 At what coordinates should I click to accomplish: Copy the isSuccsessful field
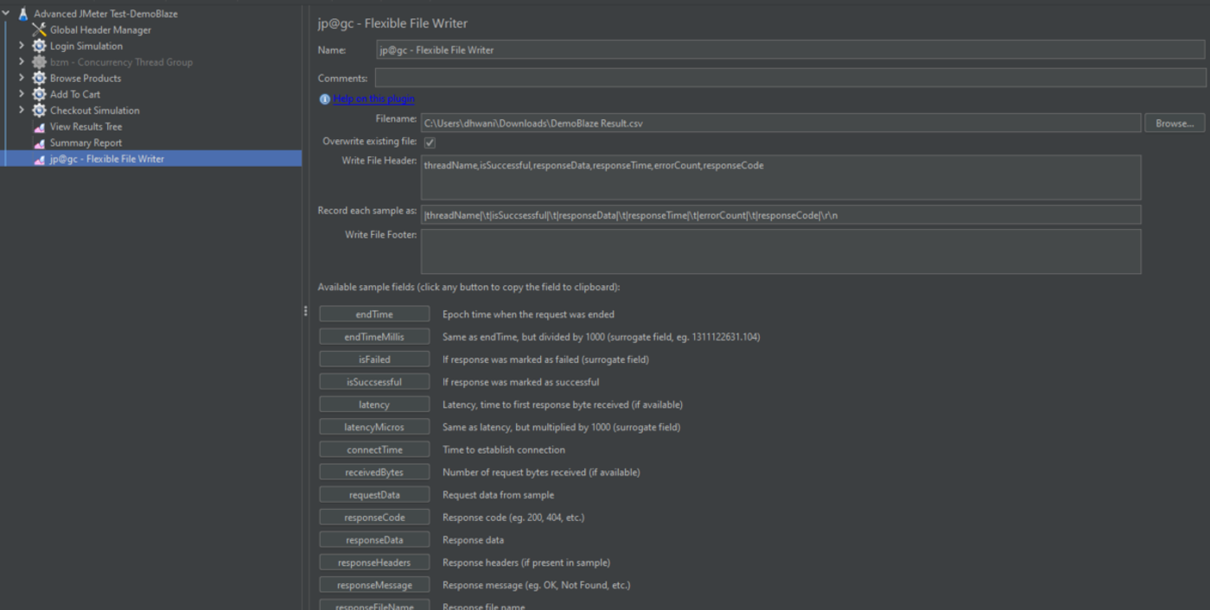pos(374,382)
